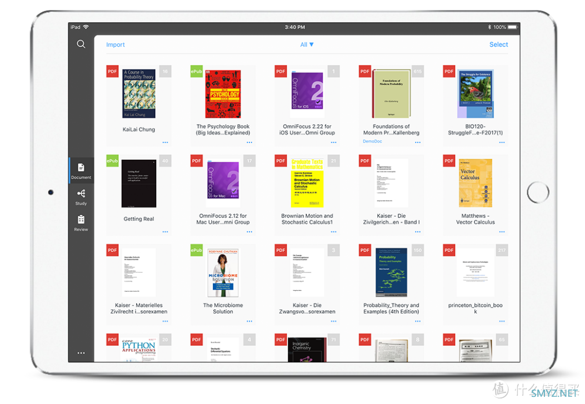Select the title "Getting Real"

click(139, 219)
